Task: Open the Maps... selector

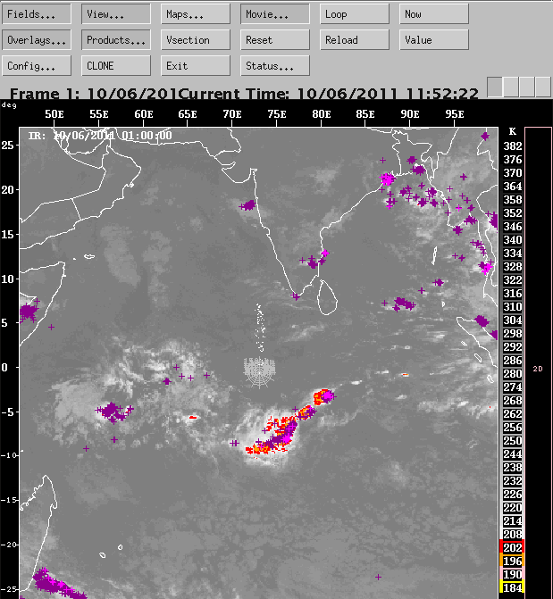Action: click(196, 14)
